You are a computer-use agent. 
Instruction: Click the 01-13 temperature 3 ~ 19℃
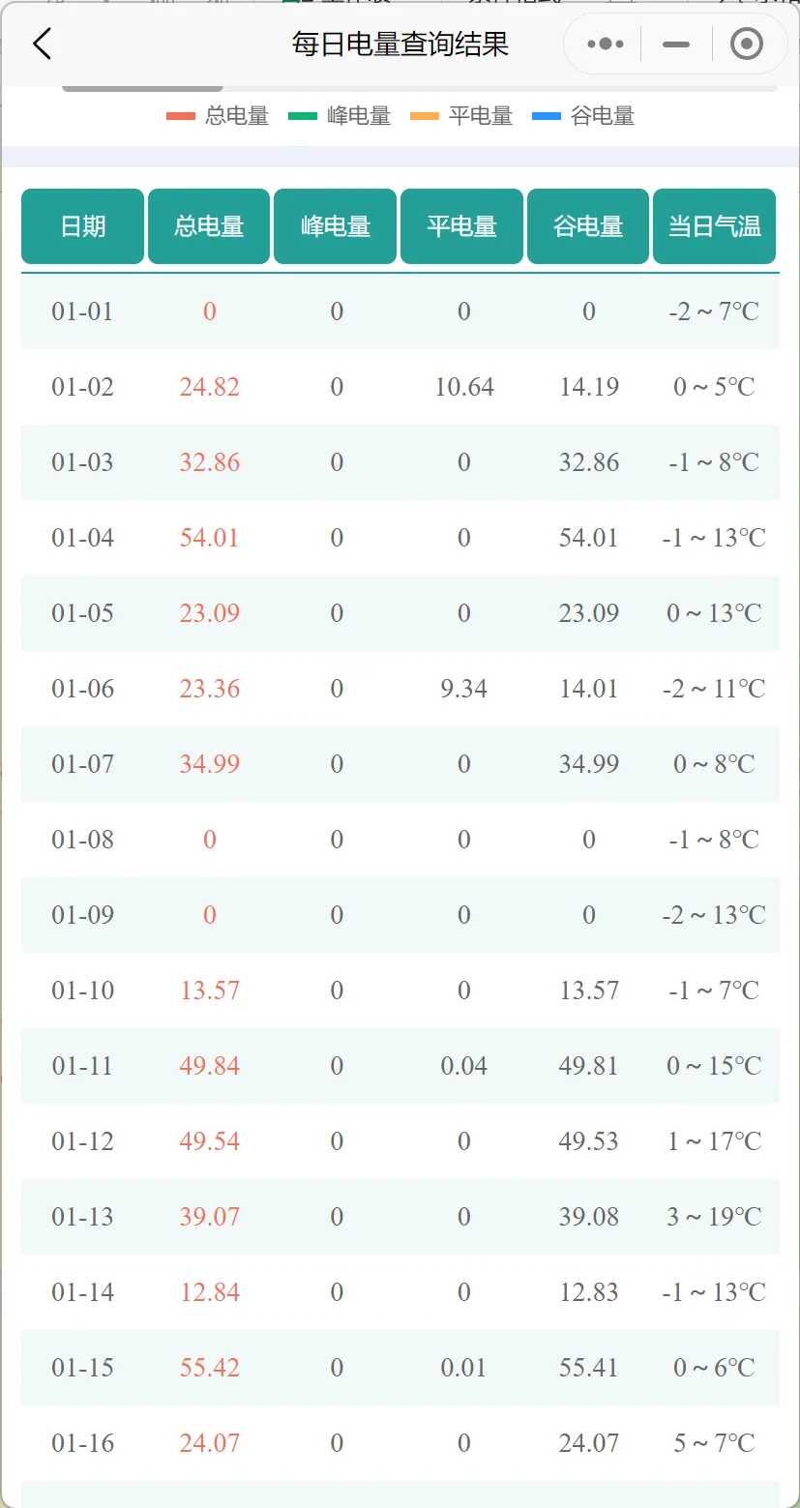click(714, 1217)
